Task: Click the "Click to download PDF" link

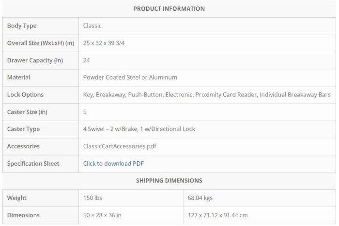Action: click(113, 164)
